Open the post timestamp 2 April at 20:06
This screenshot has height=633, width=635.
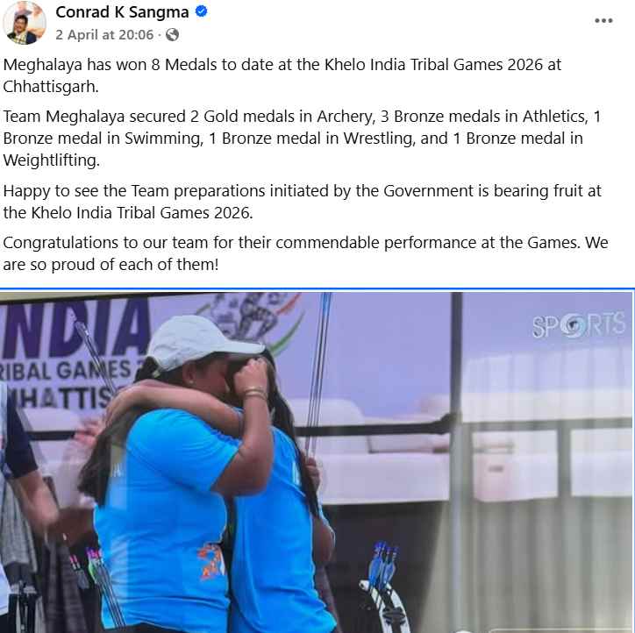tap(104, 35)
